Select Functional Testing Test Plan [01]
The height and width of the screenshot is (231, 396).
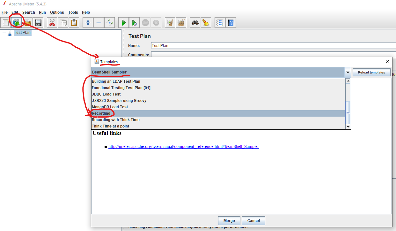click(218, 88)
